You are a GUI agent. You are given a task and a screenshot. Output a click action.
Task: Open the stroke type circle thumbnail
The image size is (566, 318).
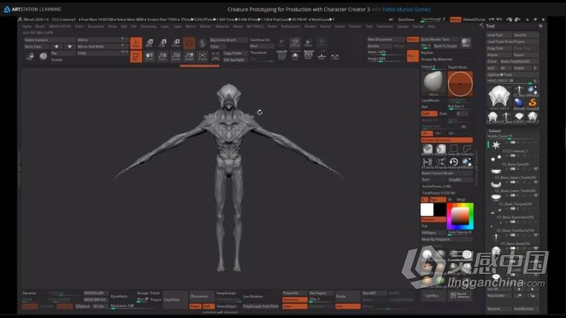click(460, 84)
